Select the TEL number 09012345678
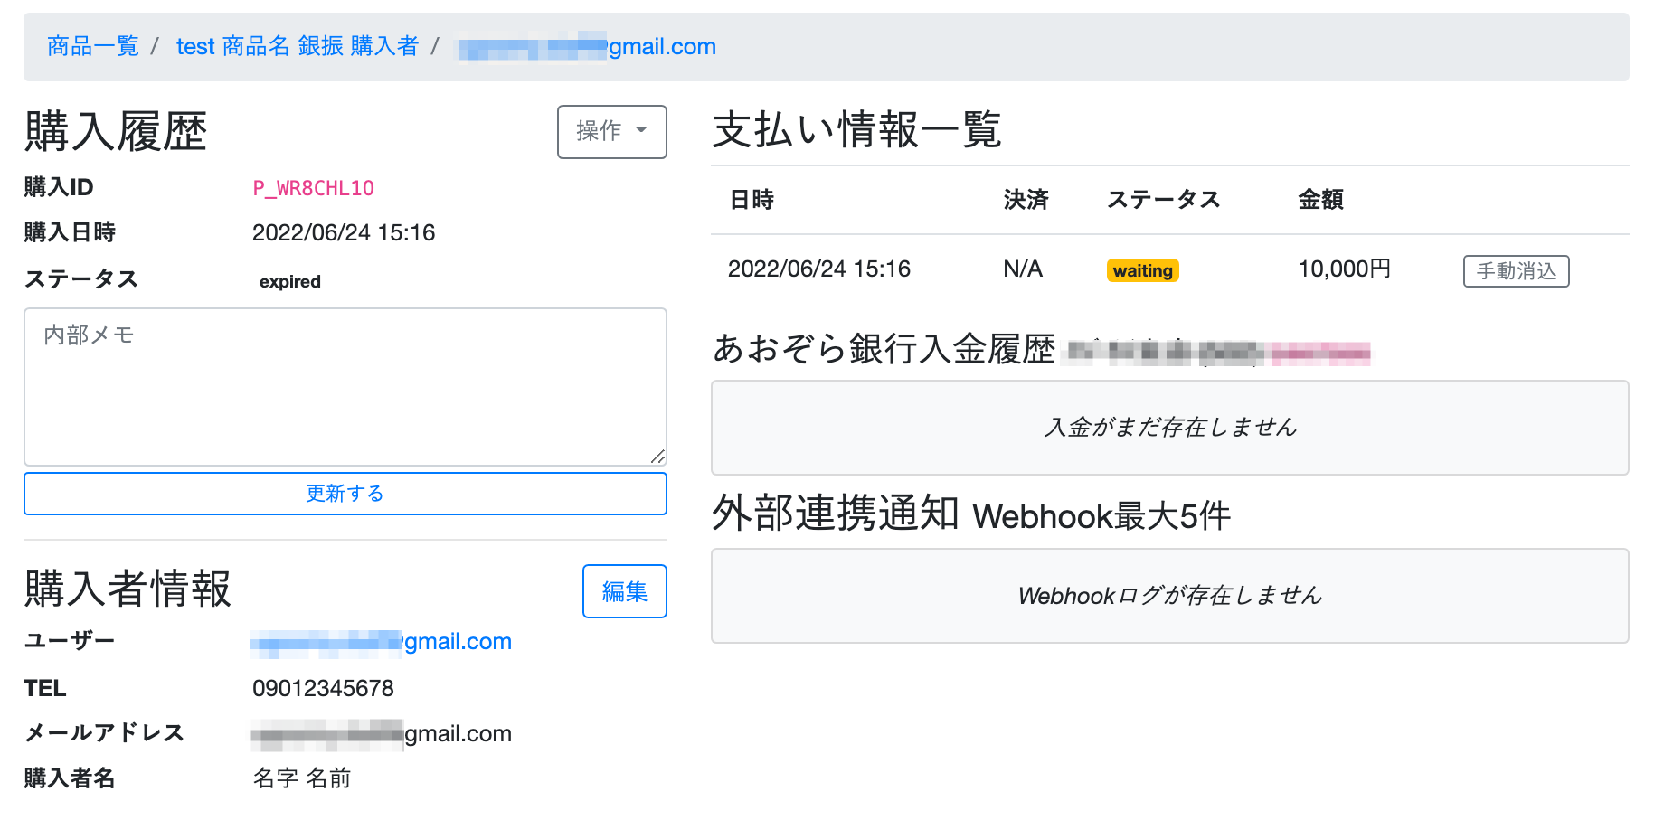 coord(323,689)
